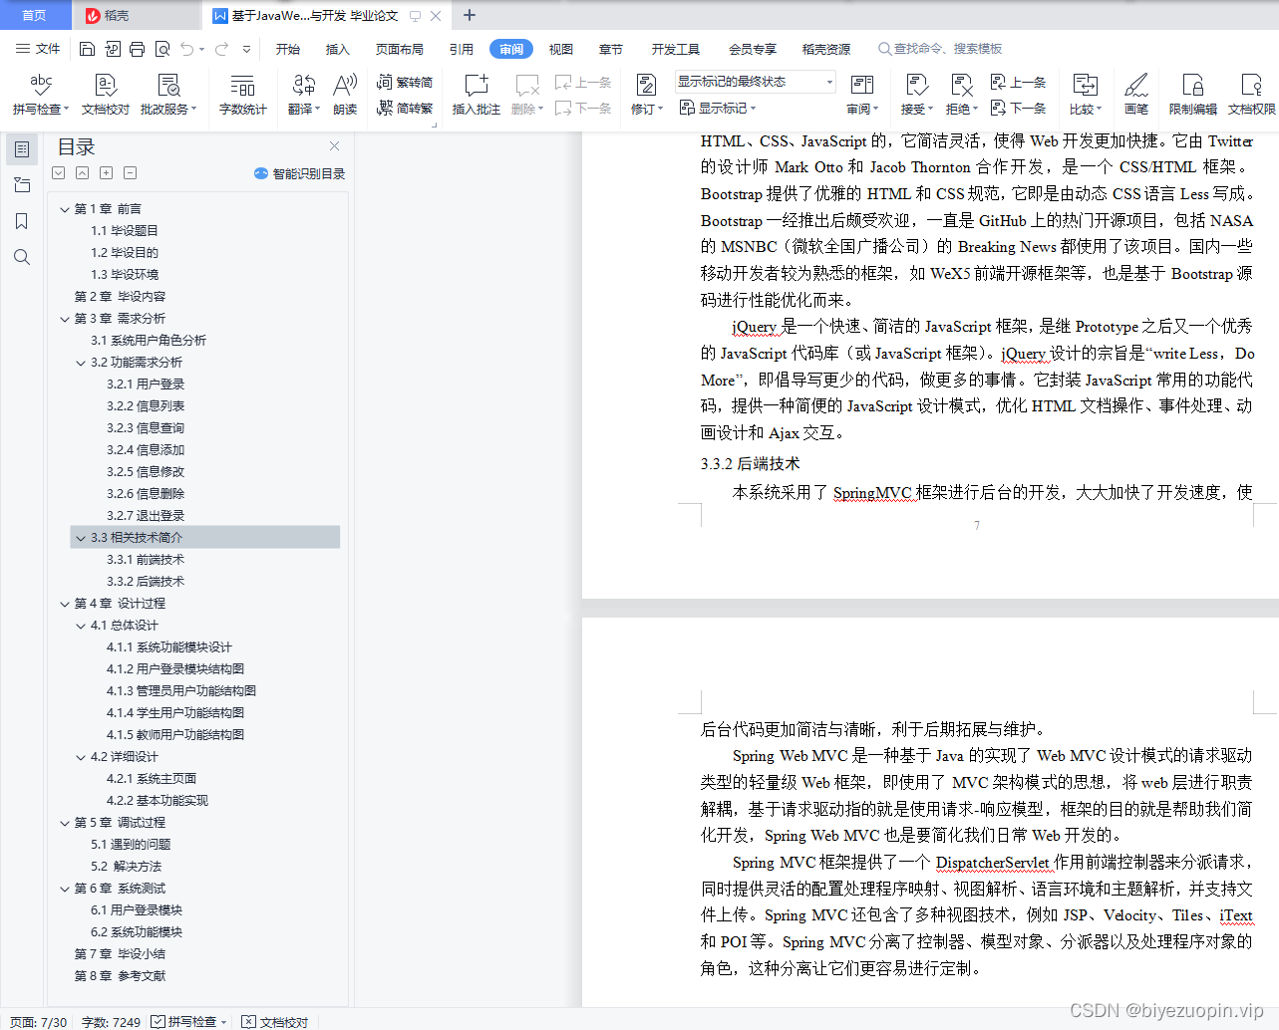This screenshot has height=1030, width=1279.
Task: Click 文档权限 document permission icon
Action: 1251,95
